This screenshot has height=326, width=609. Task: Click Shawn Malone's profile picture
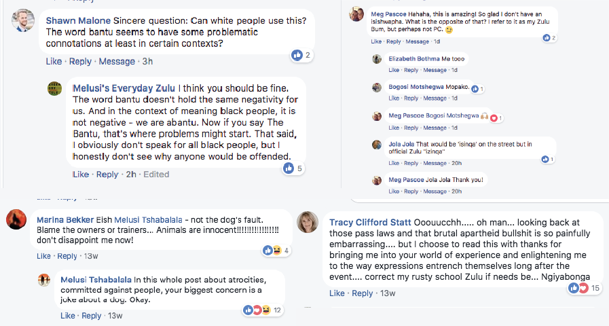click(23, 22)
